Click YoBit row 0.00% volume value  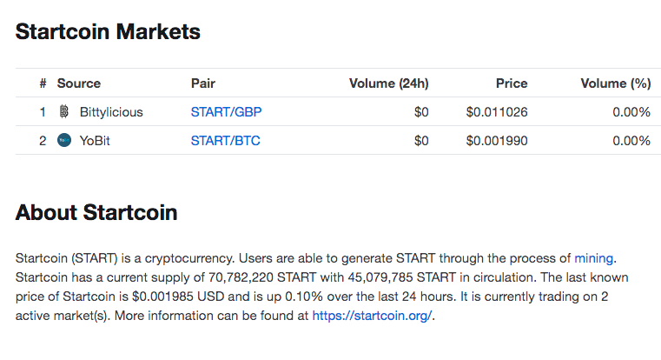point(631,141)
